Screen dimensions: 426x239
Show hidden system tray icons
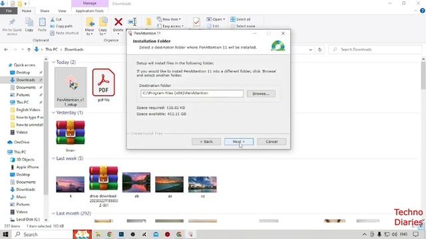pos(364,234)
